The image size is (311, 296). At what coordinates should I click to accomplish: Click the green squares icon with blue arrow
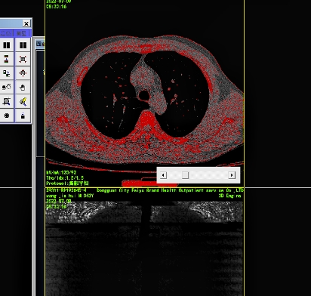(x=7, y=73)
